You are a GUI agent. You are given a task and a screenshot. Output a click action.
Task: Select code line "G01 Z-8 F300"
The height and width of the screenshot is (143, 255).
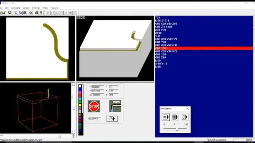pos(163,27)
